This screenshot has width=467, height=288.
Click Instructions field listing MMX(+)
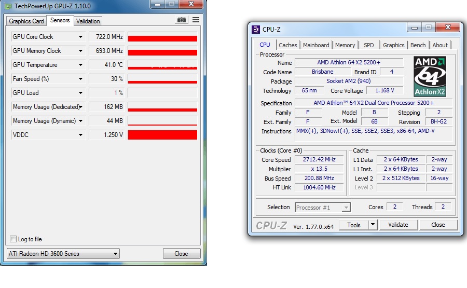coord(374,134)
